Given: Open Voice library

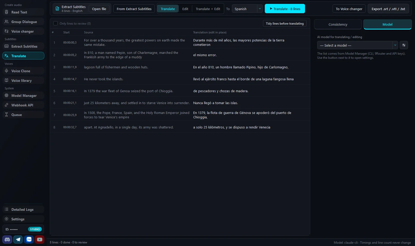Looking at the screenshot, I should pyautogui.click(x=23, y=81).
